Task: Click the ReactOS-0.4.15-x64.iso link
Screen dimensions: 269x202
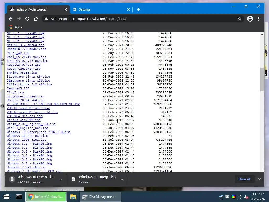Action: tap(27, 61)
